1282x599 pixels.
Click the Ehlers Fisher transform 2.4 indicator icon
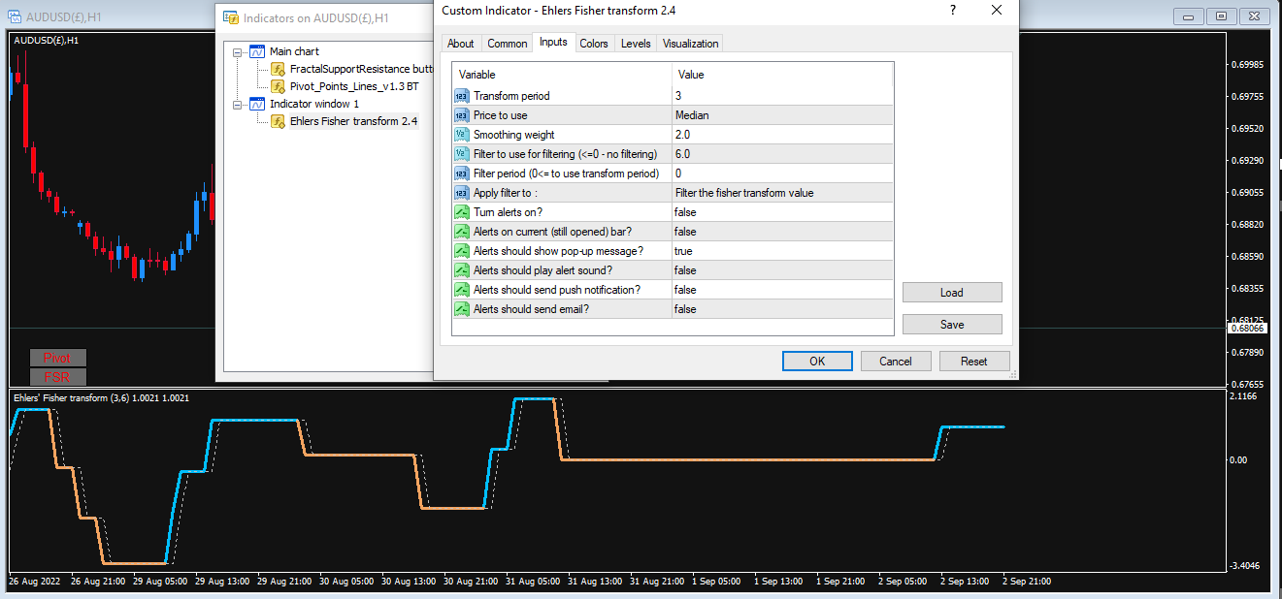pyautogui.click(x=278, y=121)
